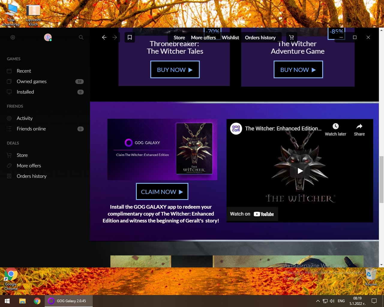Open the More offers top tab
The width and height of the screenshot is (384, 307).
pos(203,37)
